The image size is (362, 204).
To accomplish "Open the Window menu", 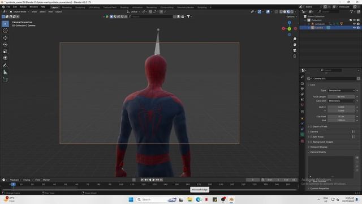I will coord(34,7).
